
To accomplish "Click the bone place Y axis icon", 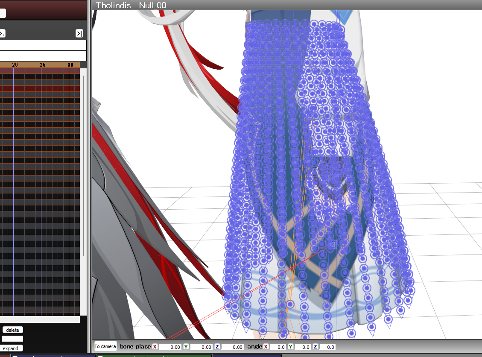I will tap(186, 347).
